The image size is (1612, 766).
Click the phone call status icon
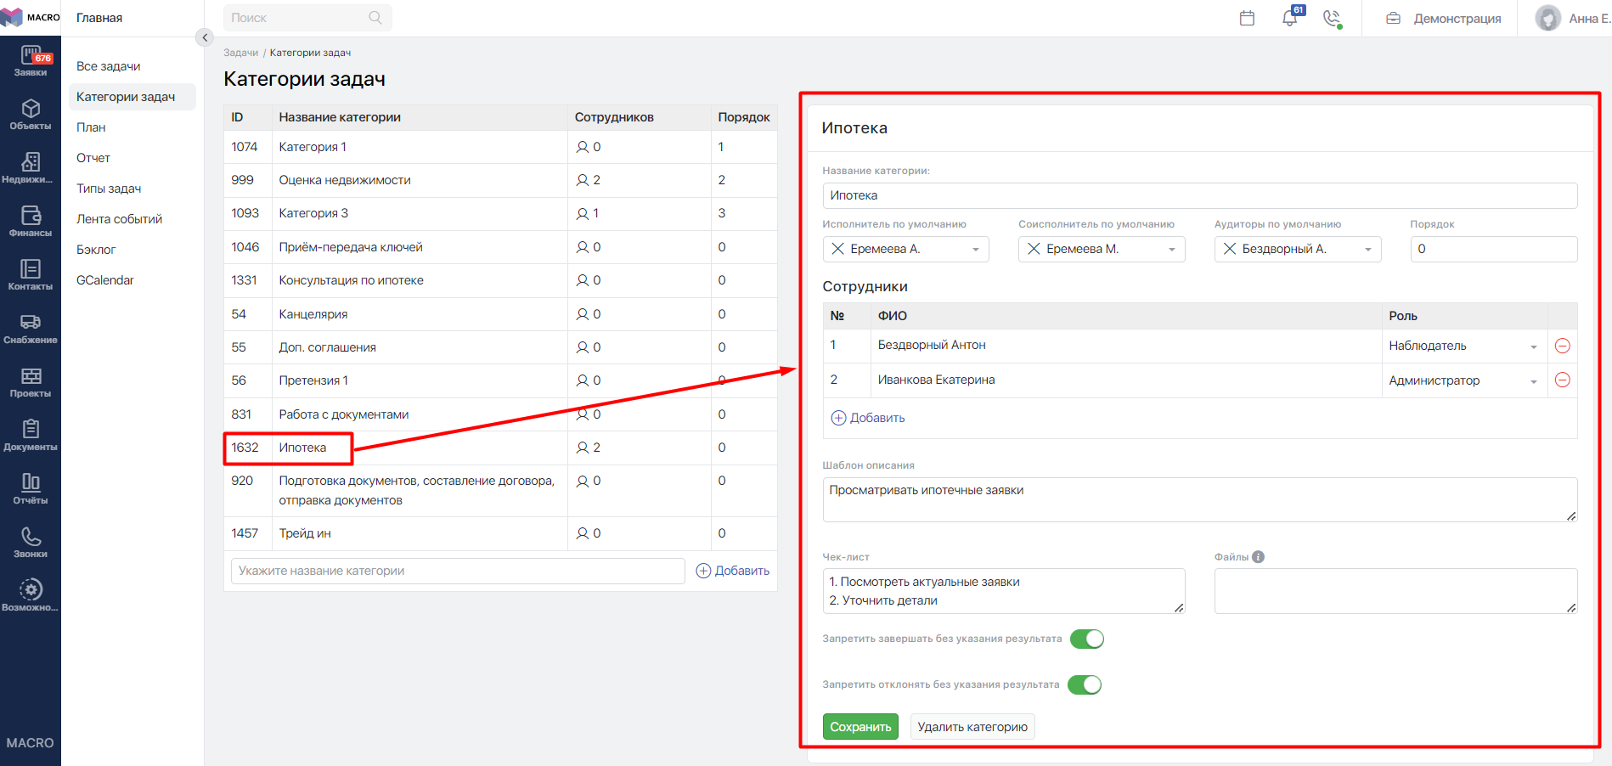pos(1332,18)
